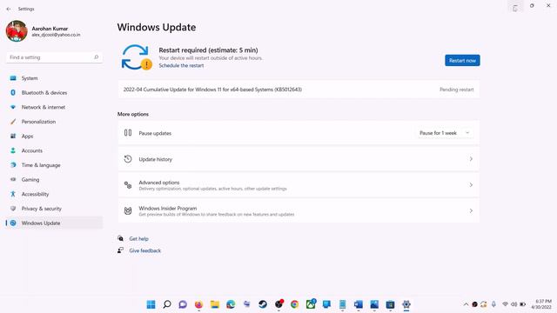Click the Restart required update status icon
Screen dimensions: 557x313
[137, 57]
